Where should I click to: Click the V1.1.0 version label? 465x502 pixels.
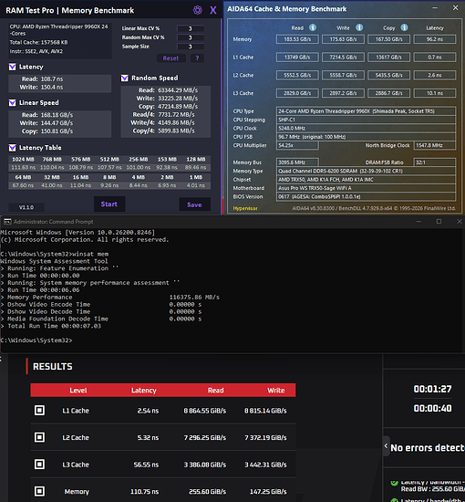click(26, 207)
